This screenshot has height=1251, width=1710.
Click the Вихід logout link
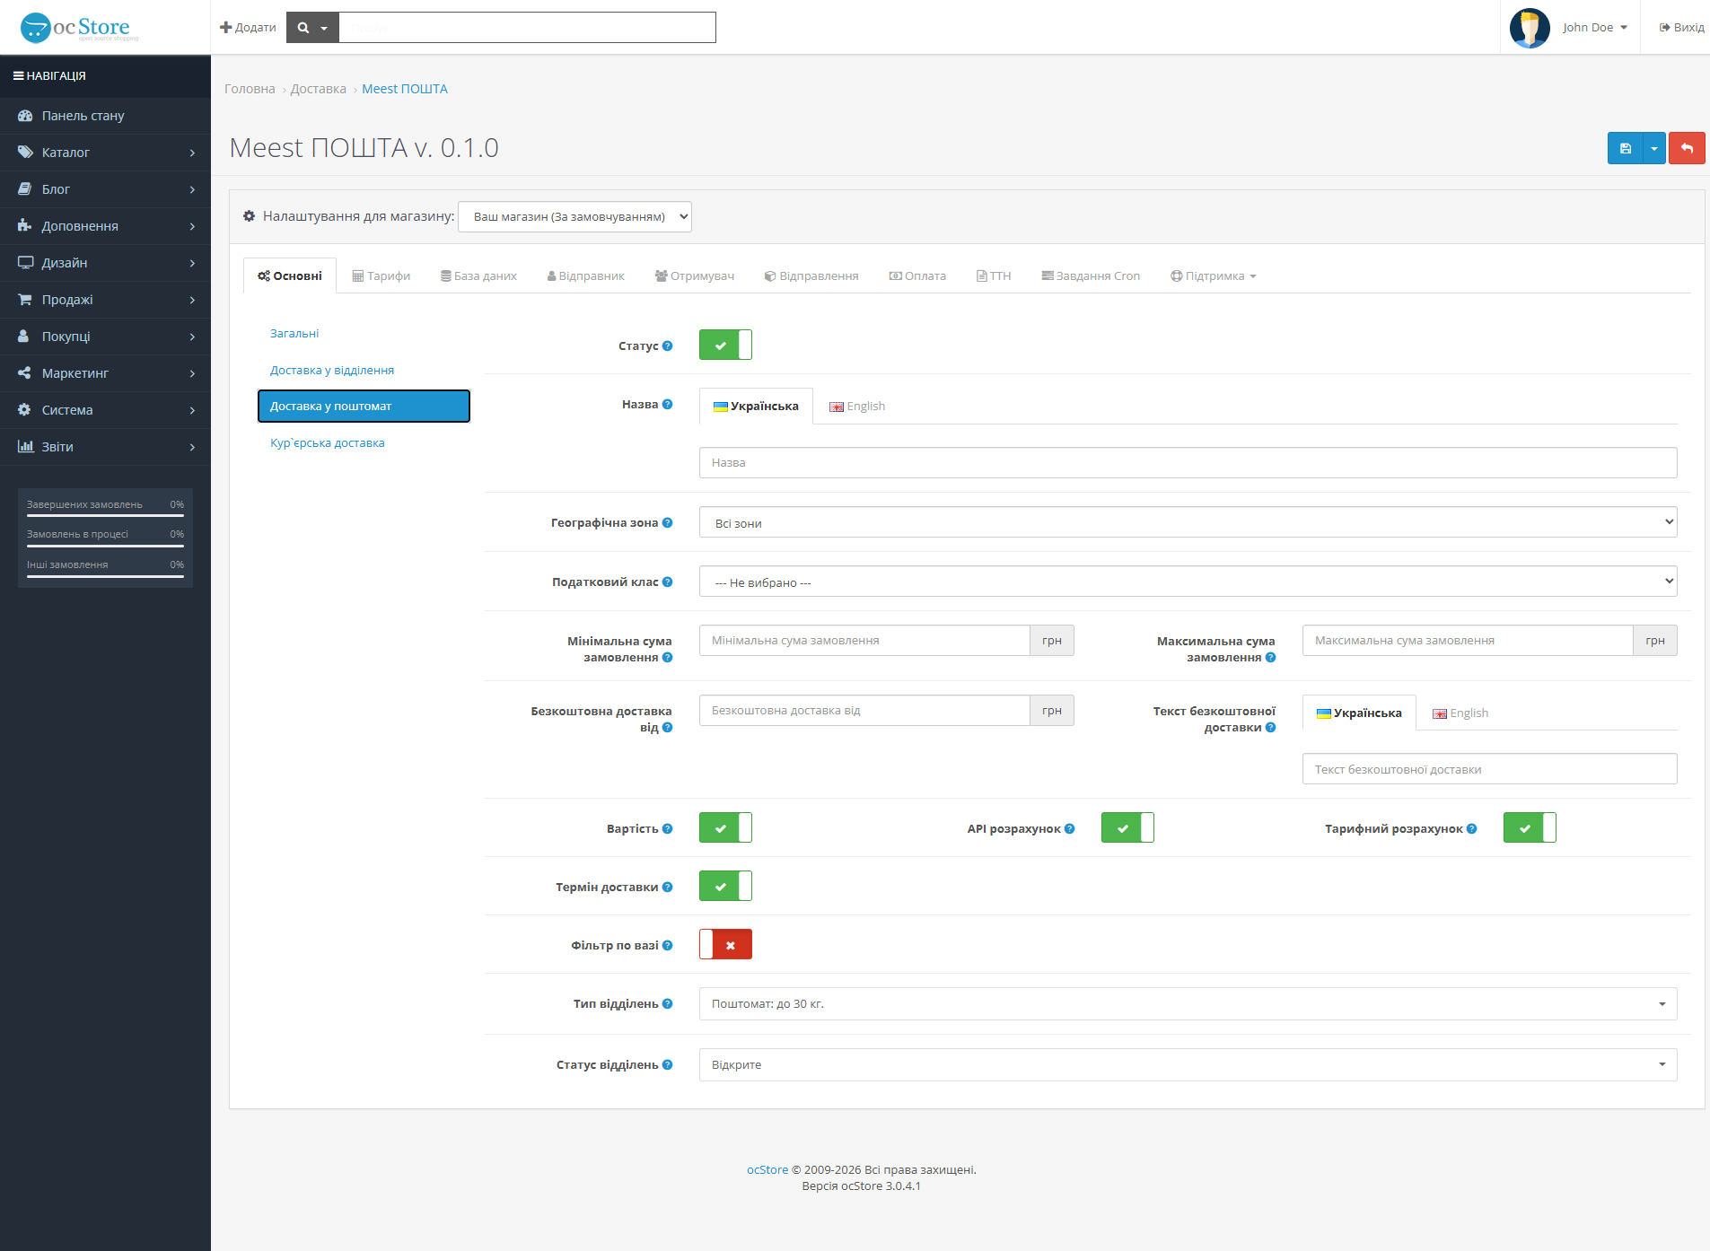pos(1681,28)
